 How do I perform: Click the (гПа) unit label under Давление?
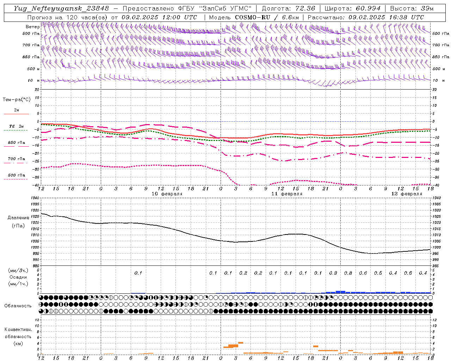click(18, 226)
